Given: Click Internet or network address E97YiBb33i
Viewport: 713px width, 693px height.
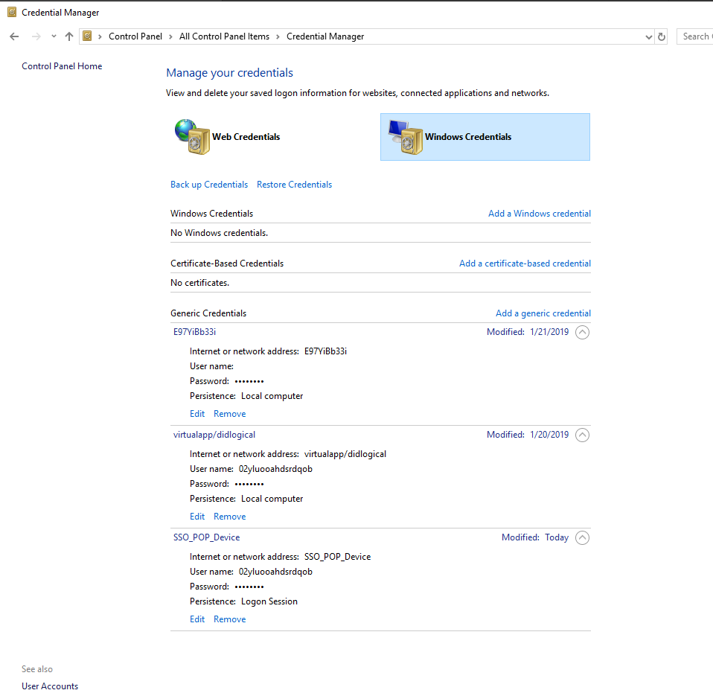Looking at the screenshot, I should coord(268,351).
